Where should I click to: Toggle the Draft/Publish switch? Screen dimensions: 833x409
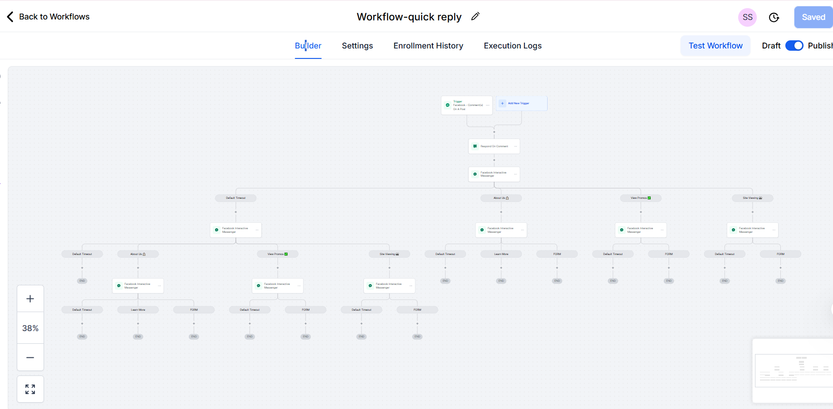coord(794,46)
